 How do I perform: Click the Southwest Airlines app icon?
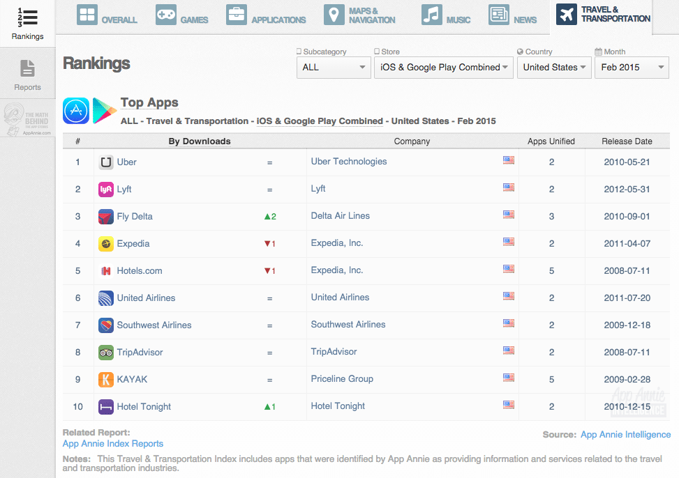(x=106, y=325)
